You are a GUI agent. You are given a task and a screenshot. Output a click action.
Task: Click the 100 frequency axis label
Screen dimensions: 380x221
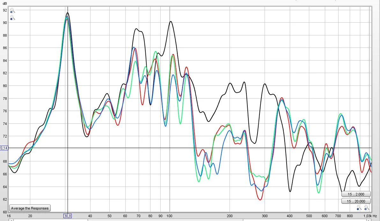[169, 216]
